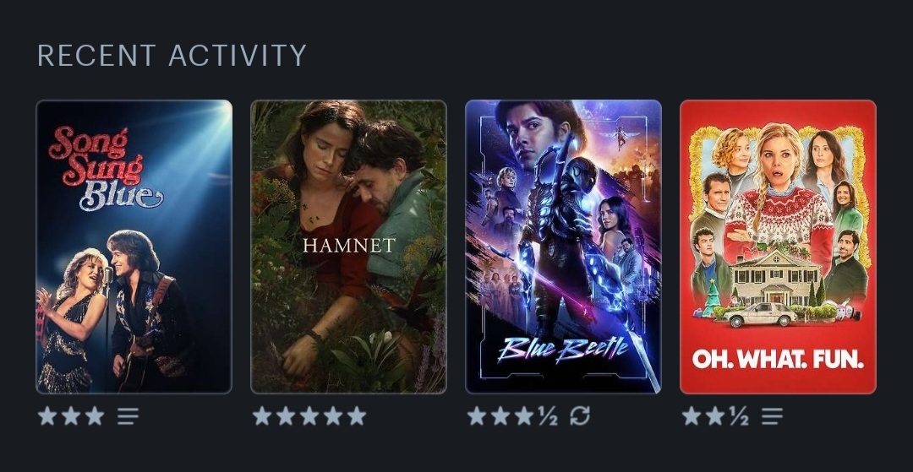Click half-star rating under Oh. What. Fun.
The image size is (913, 472).
point(739,416)
